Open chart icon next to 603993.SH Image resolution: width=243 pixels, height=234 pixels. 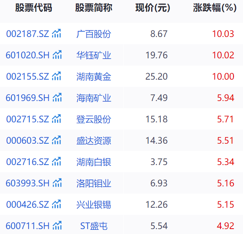[57, 183]
